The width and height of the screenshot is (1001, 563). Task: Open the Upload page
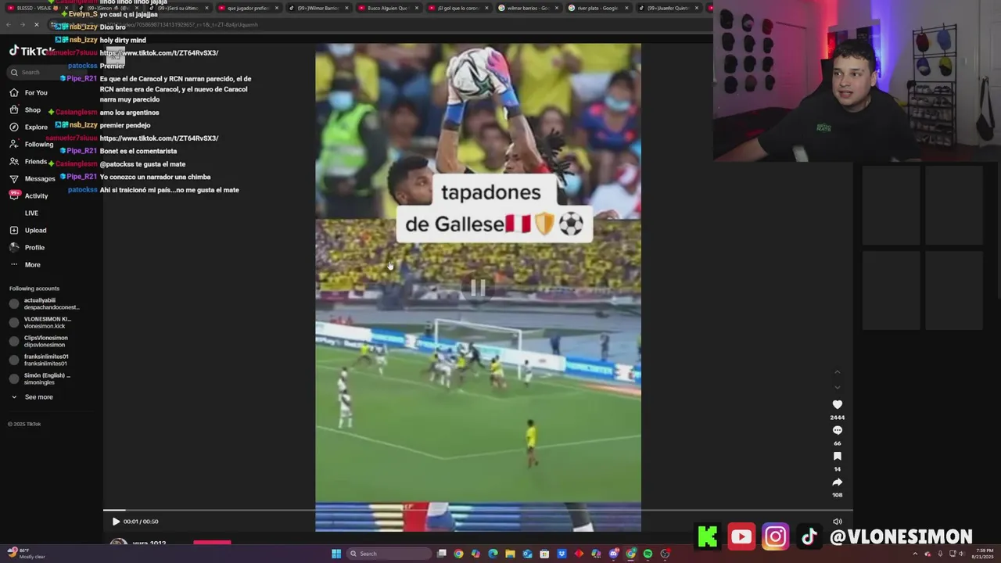click(28, 230)
